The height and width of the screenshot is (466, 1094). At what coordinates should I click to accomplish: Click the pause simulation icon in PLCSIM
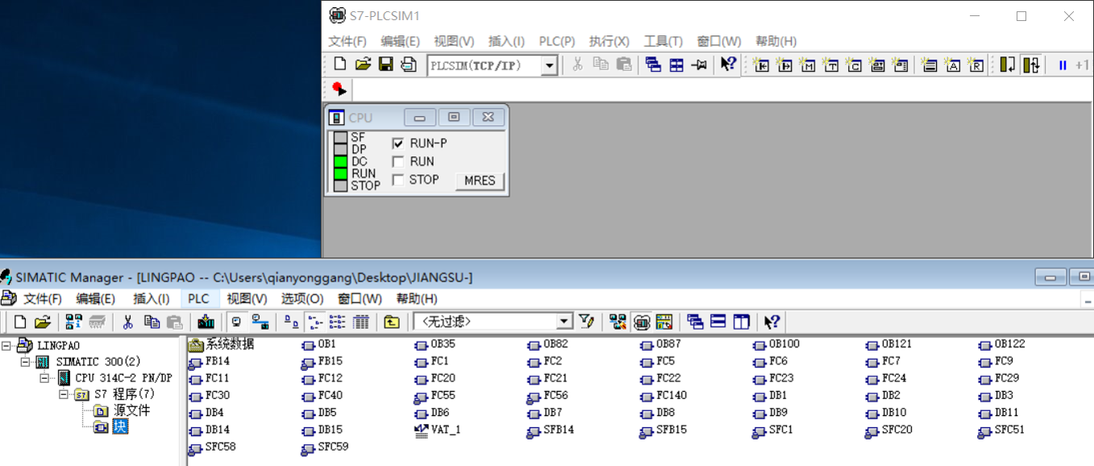coord(1063,65)
